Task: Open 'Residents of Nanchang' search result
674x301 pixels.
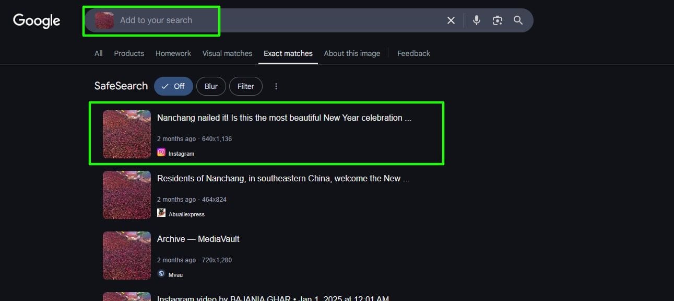Action: pyautogui.click(x=283, y=179)
